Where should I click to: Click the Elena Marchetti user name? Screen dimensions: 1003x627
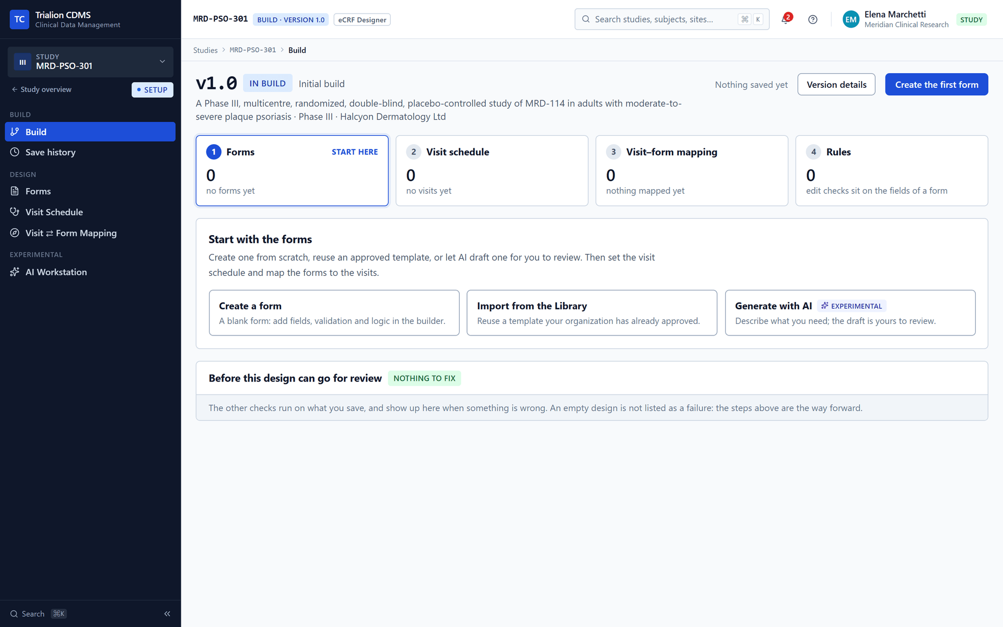point(895,15)
